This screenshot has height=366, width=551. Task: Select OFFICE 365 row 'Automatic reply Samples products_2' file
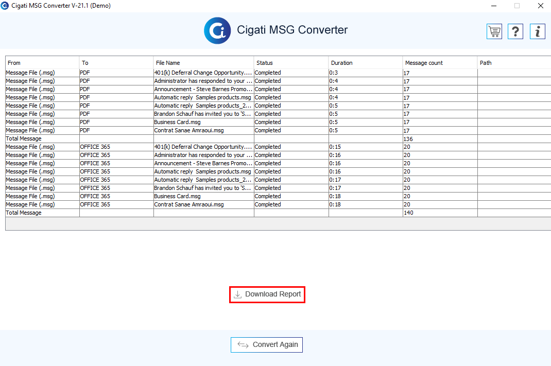click(203, 180)
